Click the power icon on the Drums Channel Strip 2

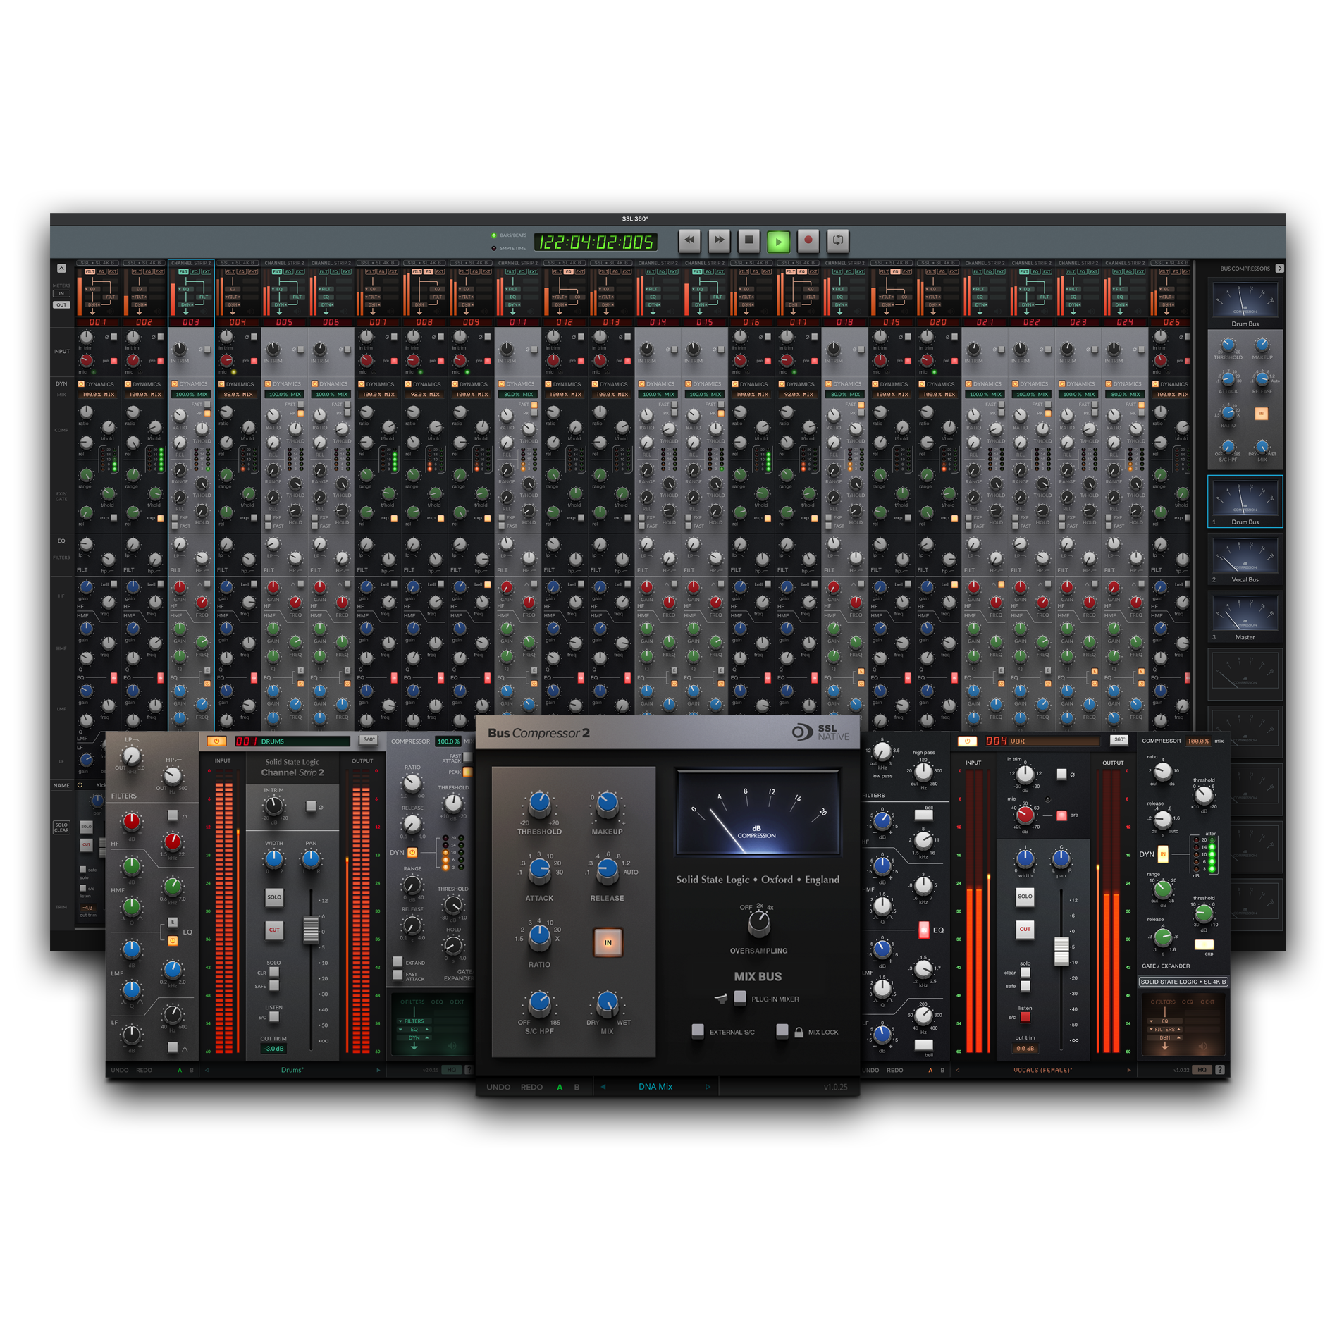[216, 741]
